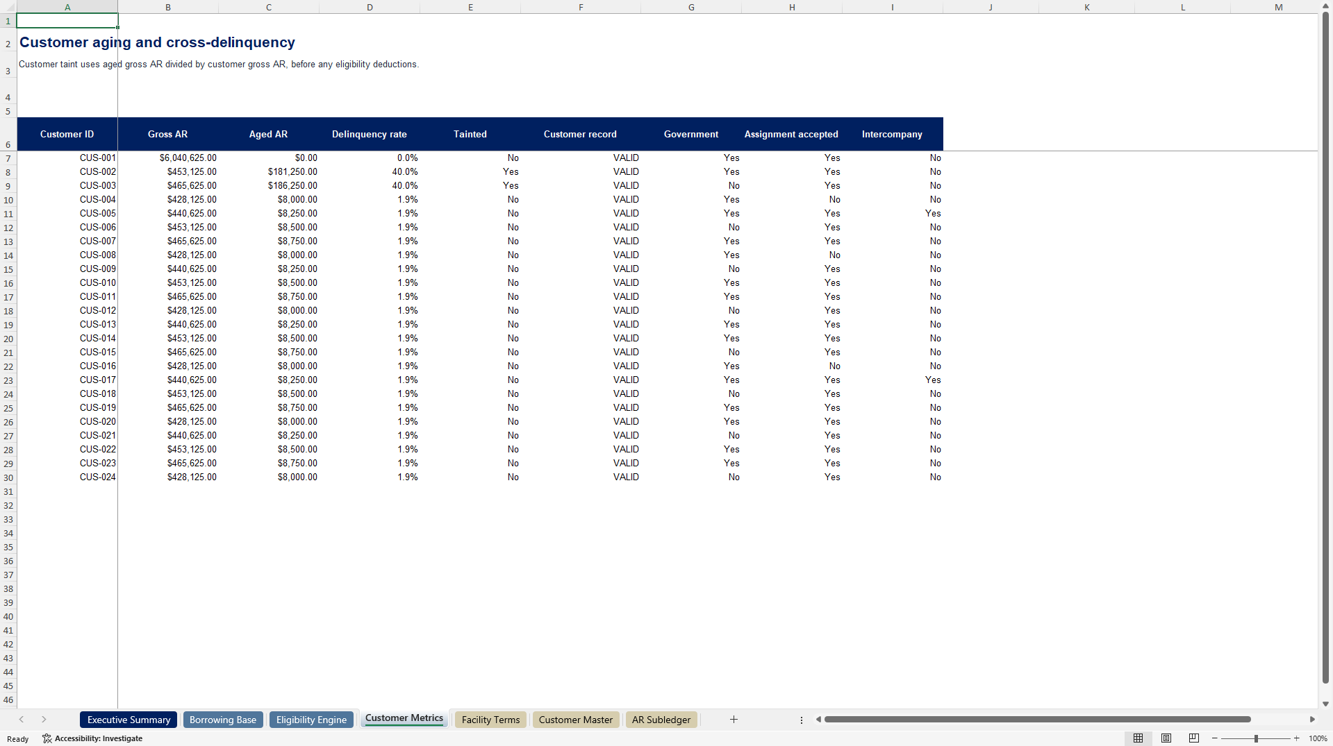
Task: Click the selected cell A1
Action: (x=67, y=21)
